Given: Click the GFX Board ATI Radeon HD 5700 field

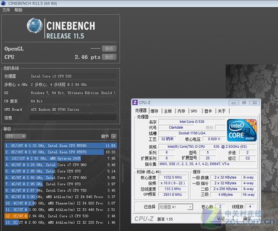Looking at the screenshot, I should [x=73, y=110].
